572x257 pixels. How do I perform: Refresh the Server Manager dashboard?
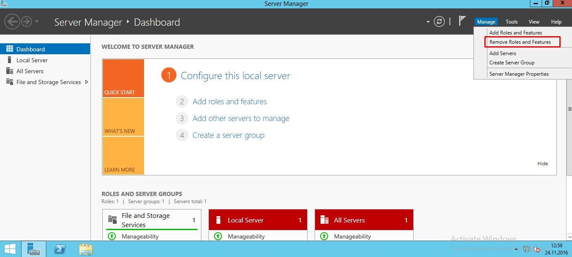click(439, 22)
